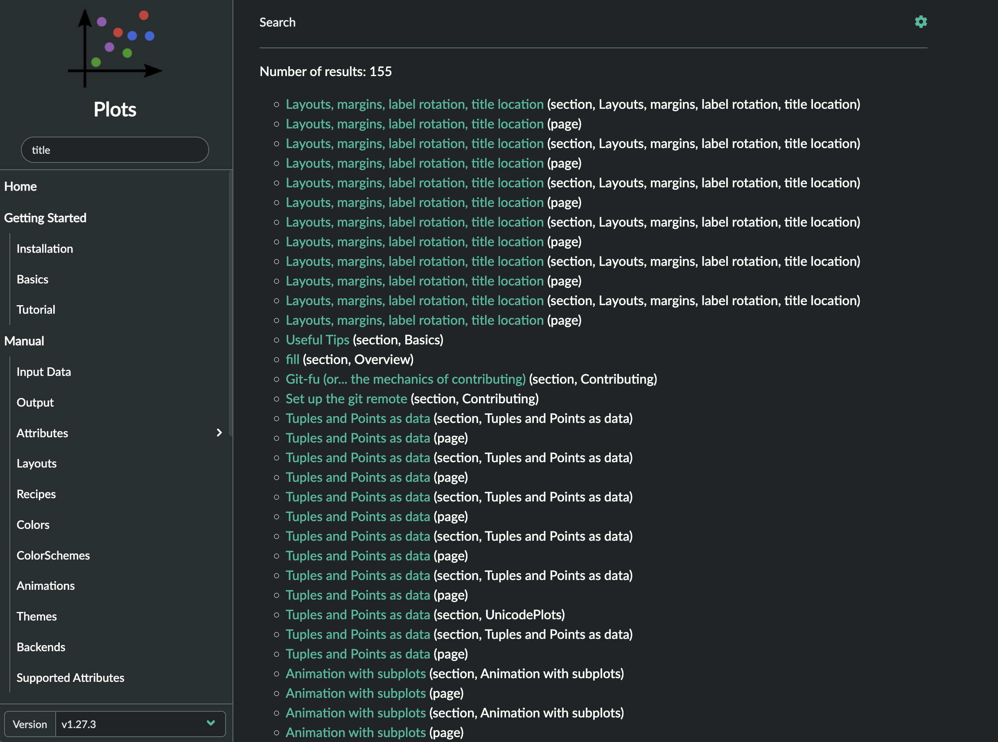Open the Home menu item

pos(21,187)
